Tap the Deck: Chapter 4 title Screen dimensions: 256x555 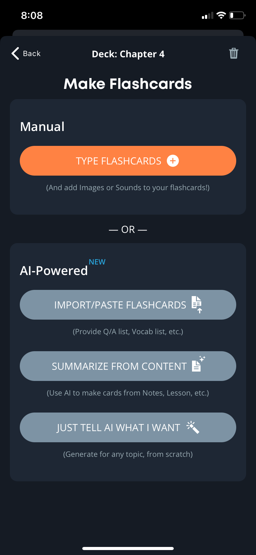pos(128,54)
